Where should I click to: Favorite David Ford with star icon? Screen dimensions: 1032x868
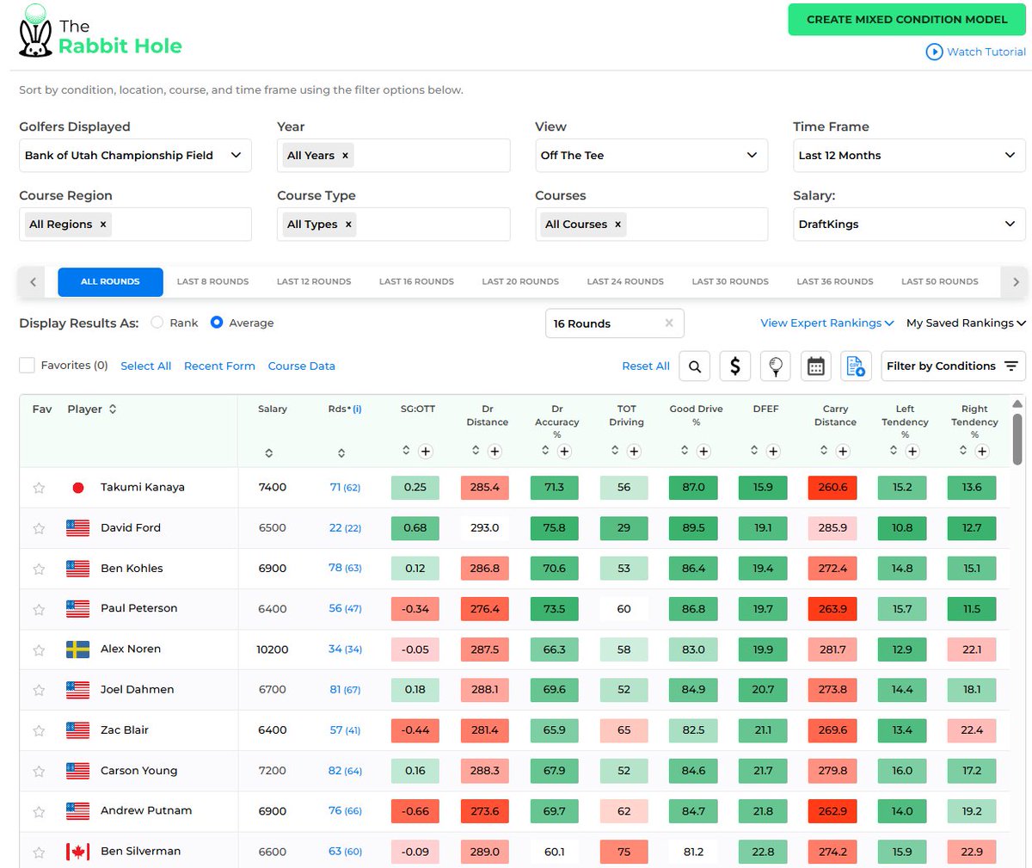pyautogui.click(x=39, y=528)
